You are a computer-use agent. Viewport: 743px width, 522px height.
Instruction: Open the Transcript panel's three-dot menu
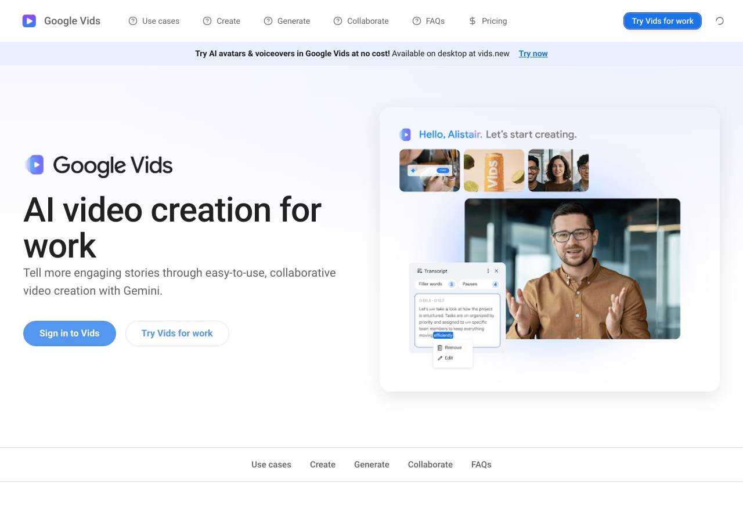click(488, 271)
